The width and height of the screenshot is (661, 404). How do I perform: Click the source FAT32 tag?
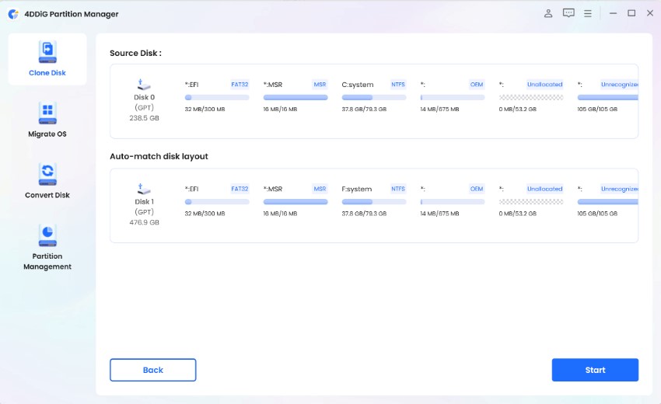[x=240, y=84]
